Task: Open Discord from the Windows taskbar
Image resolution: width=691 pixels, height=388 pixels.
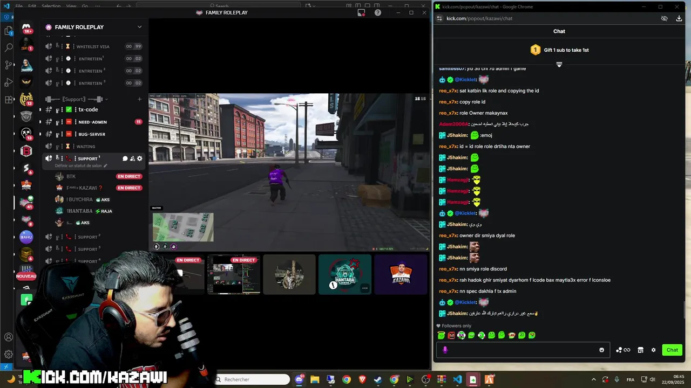Action: pos(299,379)
